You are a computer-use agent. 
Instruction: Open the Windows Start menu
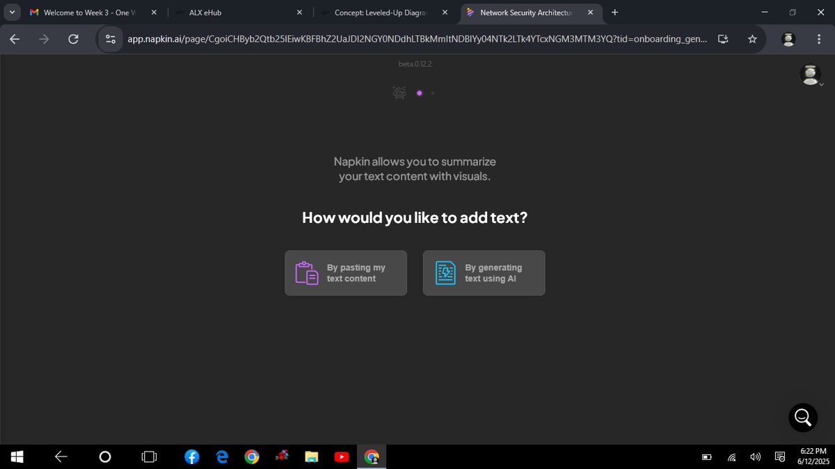pyautogui.click(x=17, y=456)
